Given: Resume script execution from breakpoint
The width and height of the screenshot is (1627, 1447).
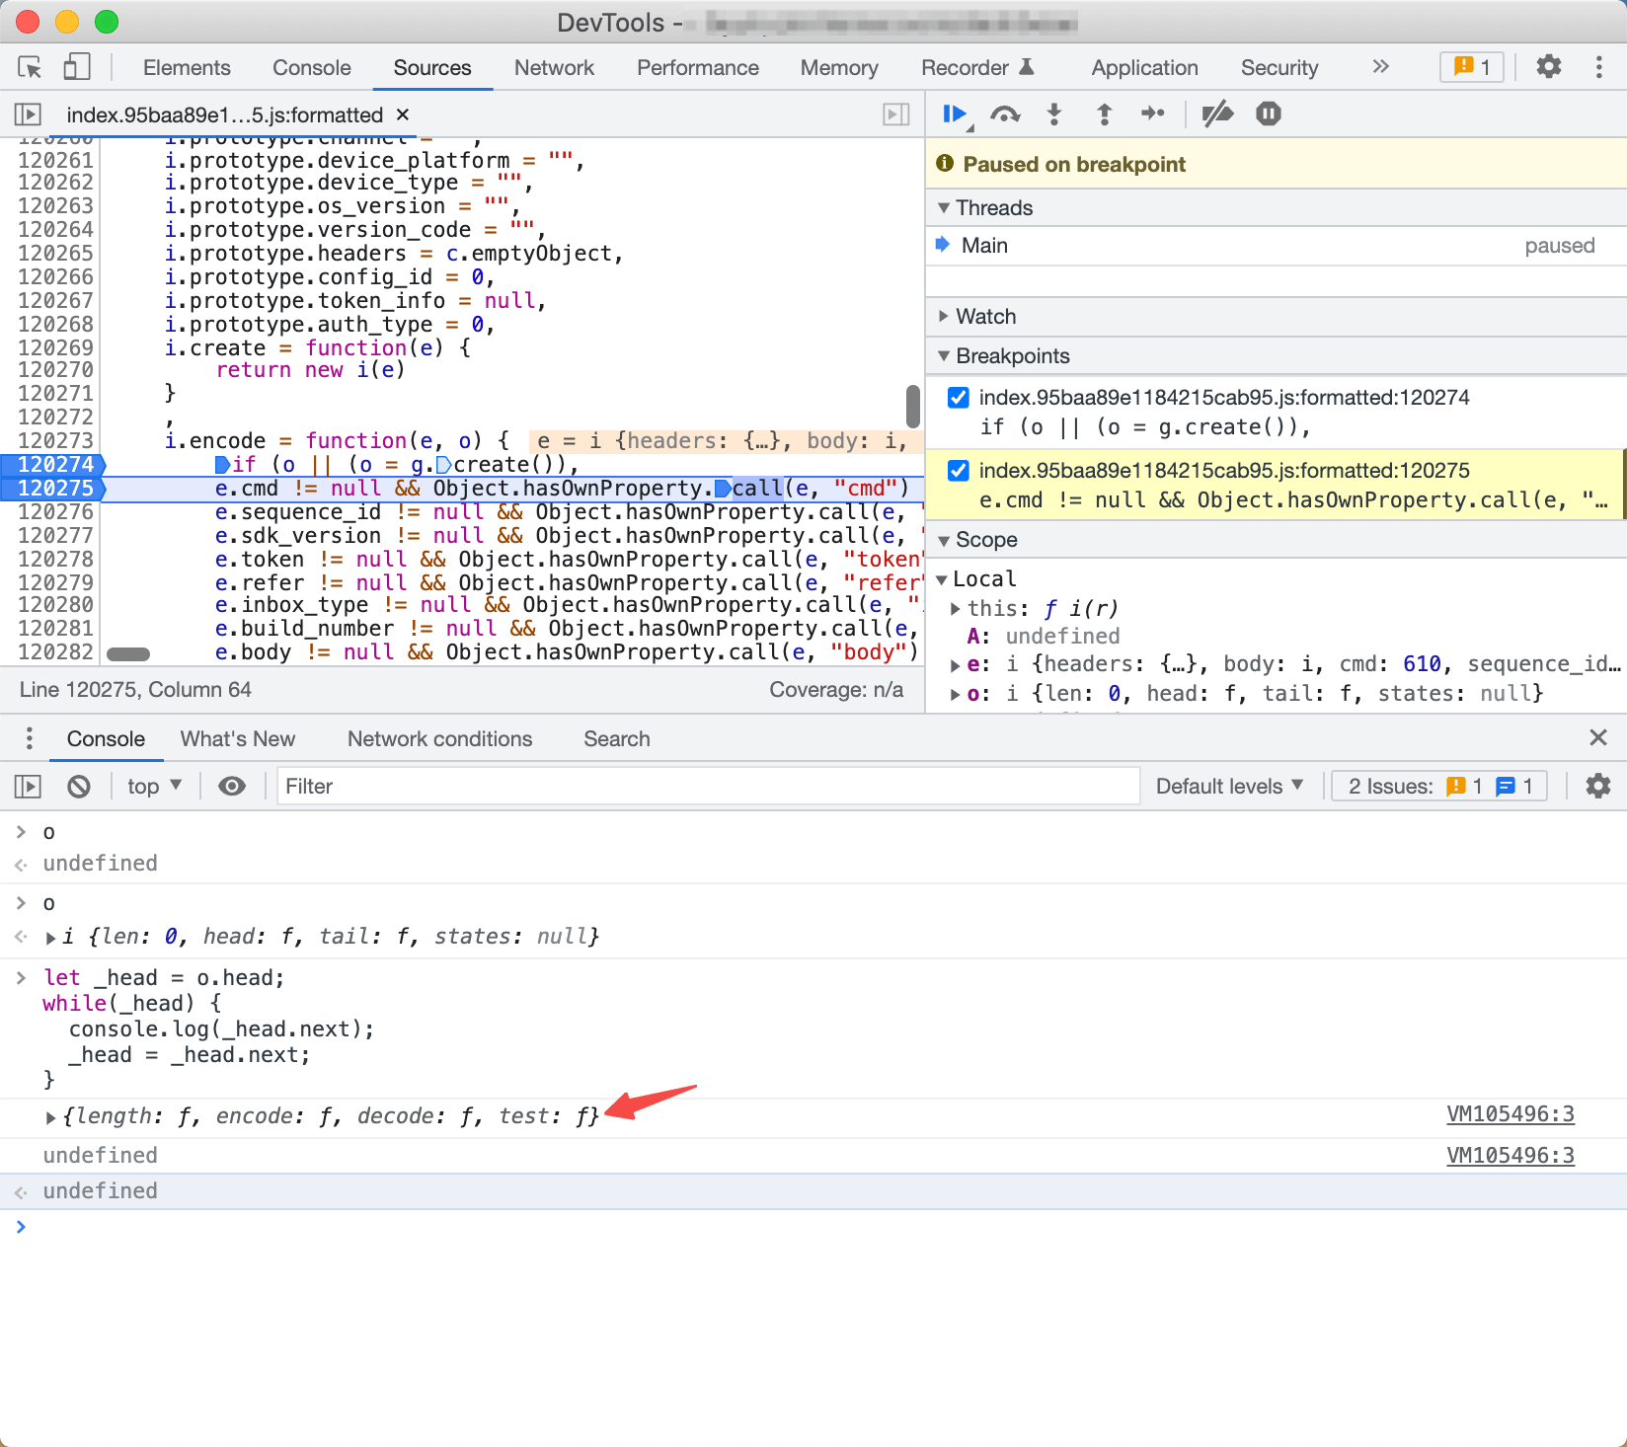Looking at the screenshot, I should click(953, 114).
